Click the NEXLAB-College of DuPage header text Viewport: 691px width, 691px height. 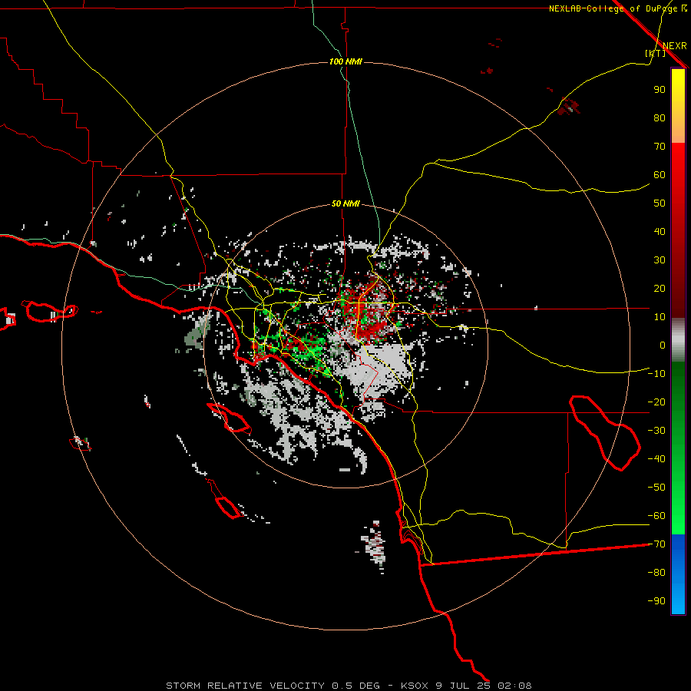coord(614,8)
